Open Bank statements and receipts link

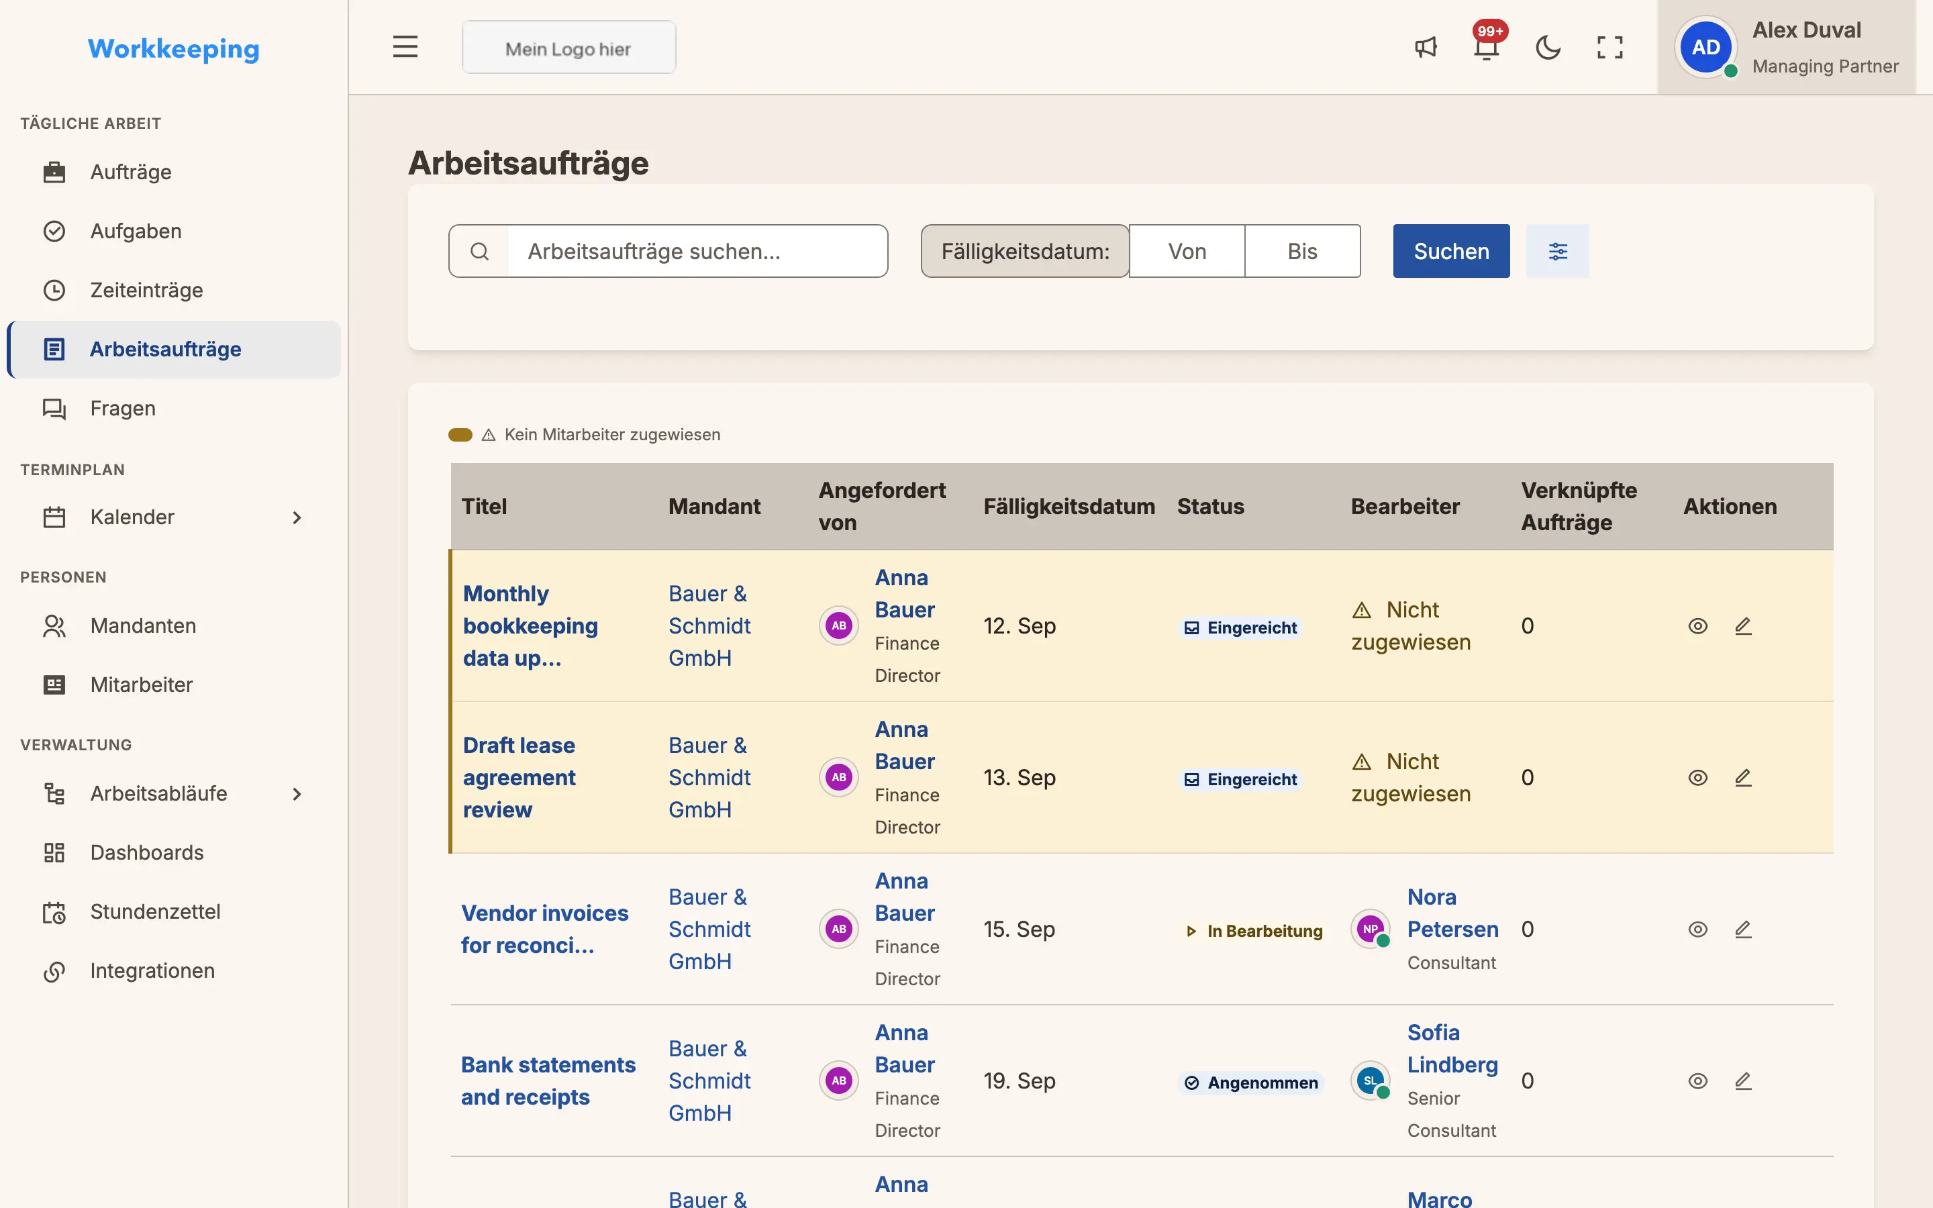pyautogui.click(x=548, y=1081)
